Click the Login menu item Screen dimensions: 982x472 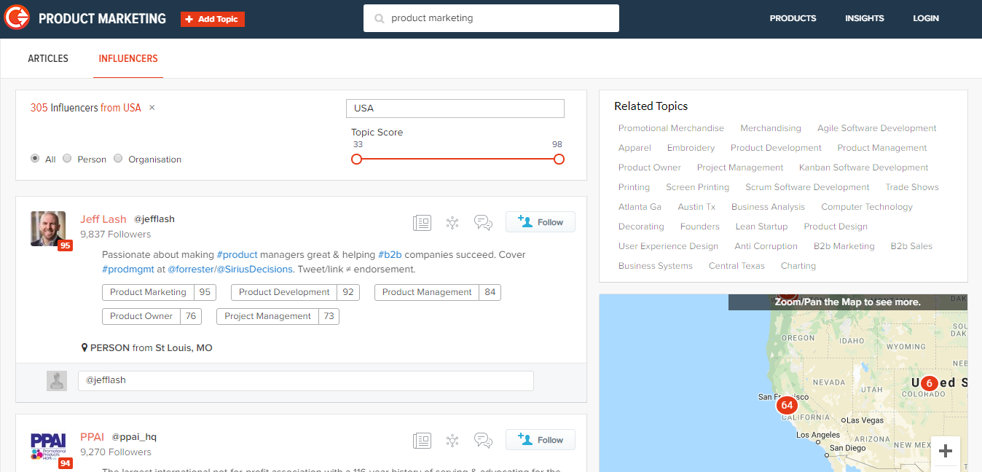click(926, 18)
